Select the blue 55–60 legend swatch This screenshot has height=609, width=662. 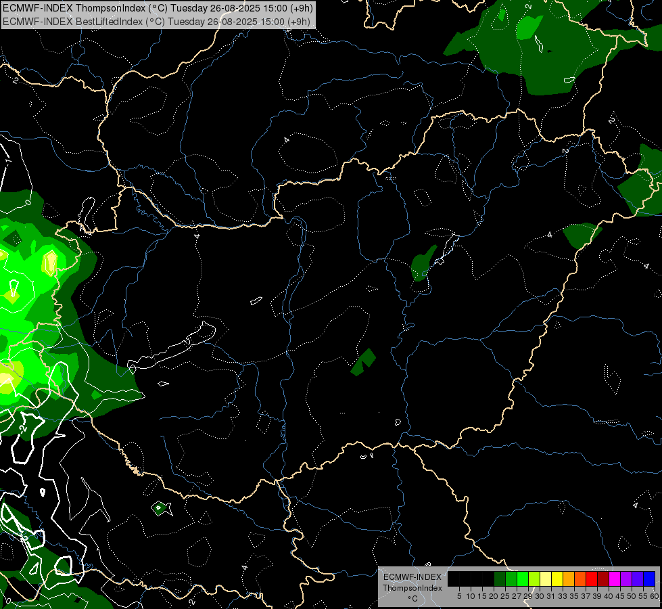650,579
